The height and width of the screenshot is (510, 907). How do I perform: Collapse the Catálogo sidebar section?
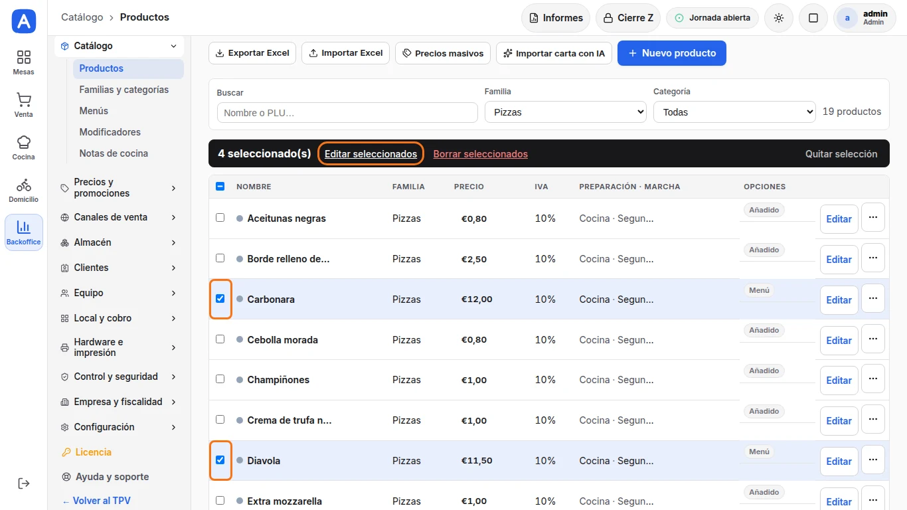120,46
